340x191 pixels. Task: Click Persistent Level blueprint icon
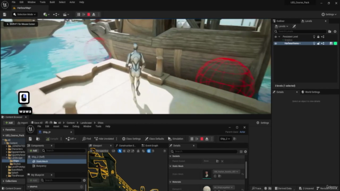pyautogui.click(x=322, y=37)
